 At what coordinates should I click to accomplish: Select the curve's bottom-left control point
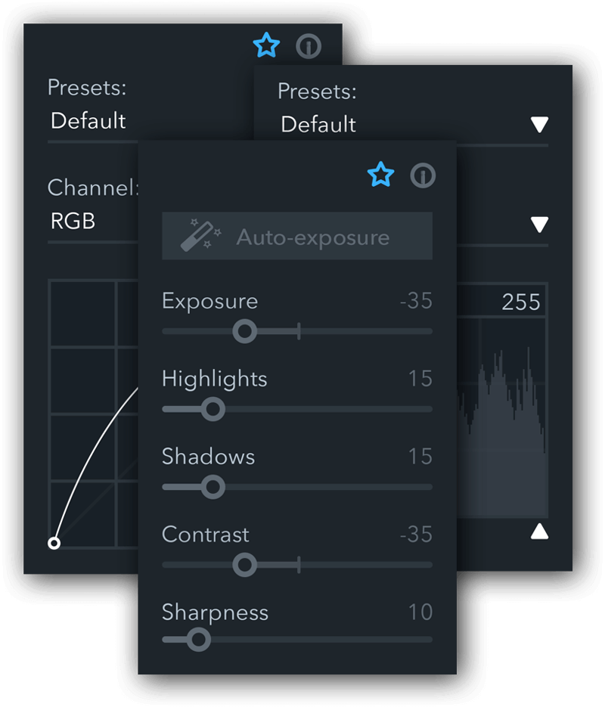(x=54, y=544)
